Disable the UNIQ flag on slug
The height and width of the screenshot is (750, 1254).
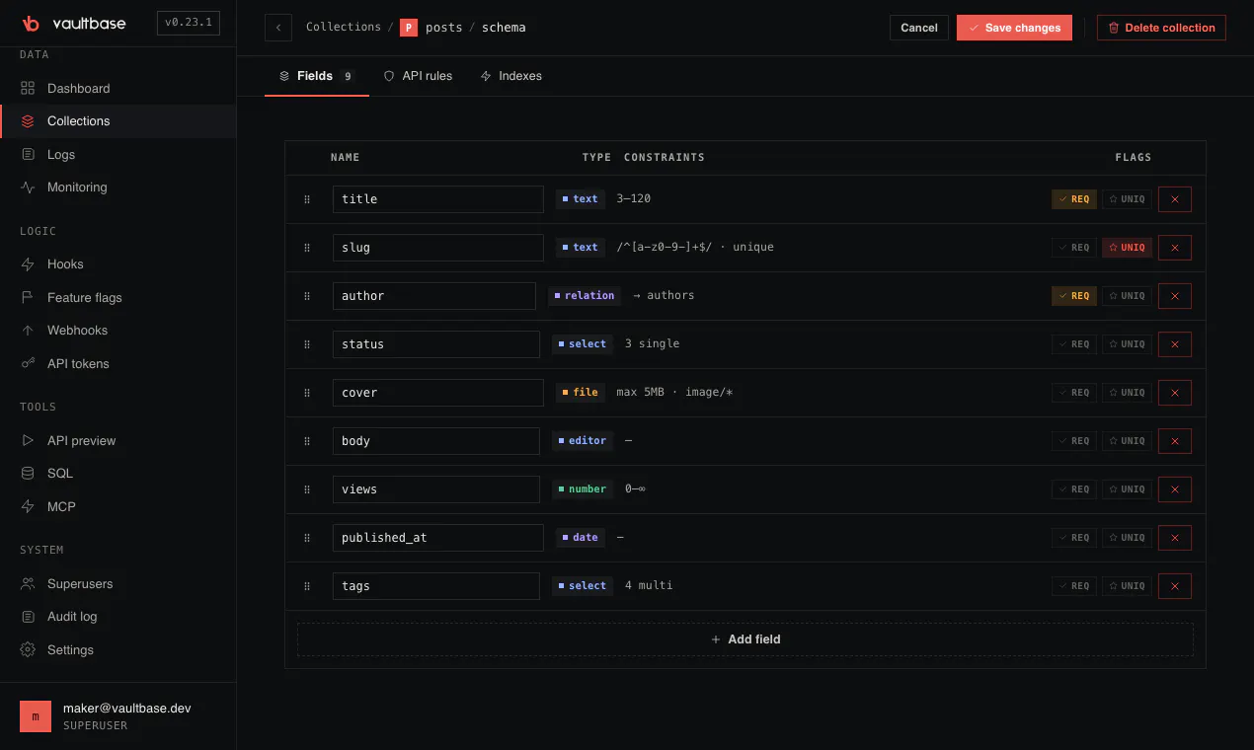(x=1127, y=248)
